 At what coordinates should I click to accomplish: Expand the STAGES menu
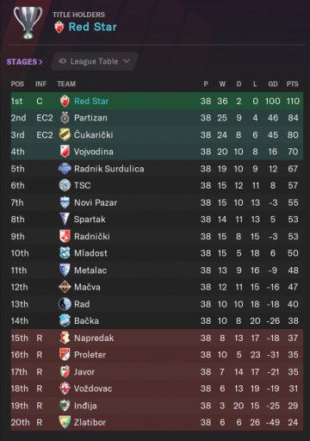pos(24,62)
